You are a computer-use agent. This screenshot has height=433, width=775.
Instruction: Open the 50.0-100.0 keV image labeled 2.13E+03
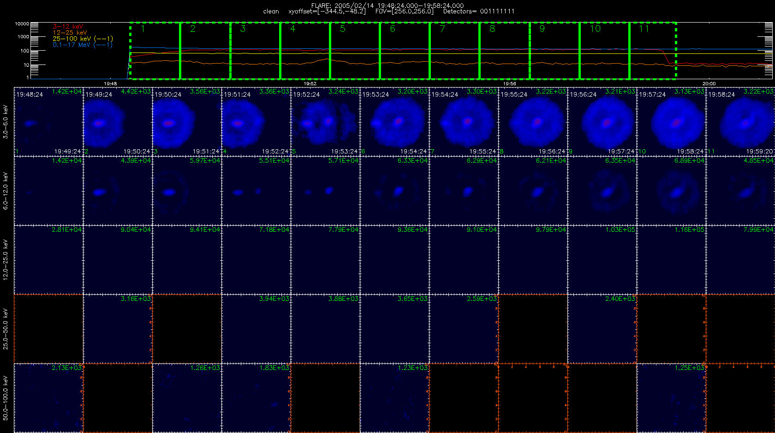[48, 398]
